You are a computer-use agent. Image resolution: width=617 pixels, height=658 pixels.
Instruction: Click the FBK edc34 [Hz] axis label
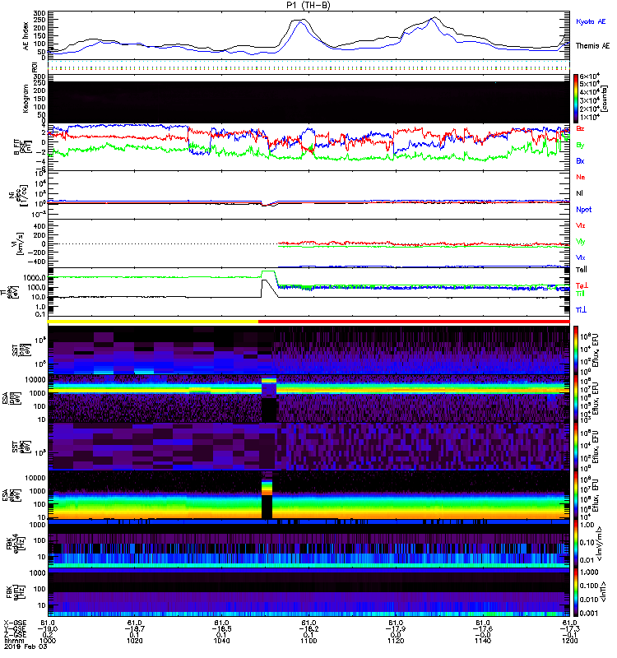pos(16,543)
